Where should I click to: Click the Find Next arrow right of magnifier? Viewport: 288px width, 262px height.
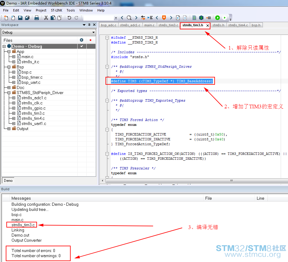[x=136, y=18]
